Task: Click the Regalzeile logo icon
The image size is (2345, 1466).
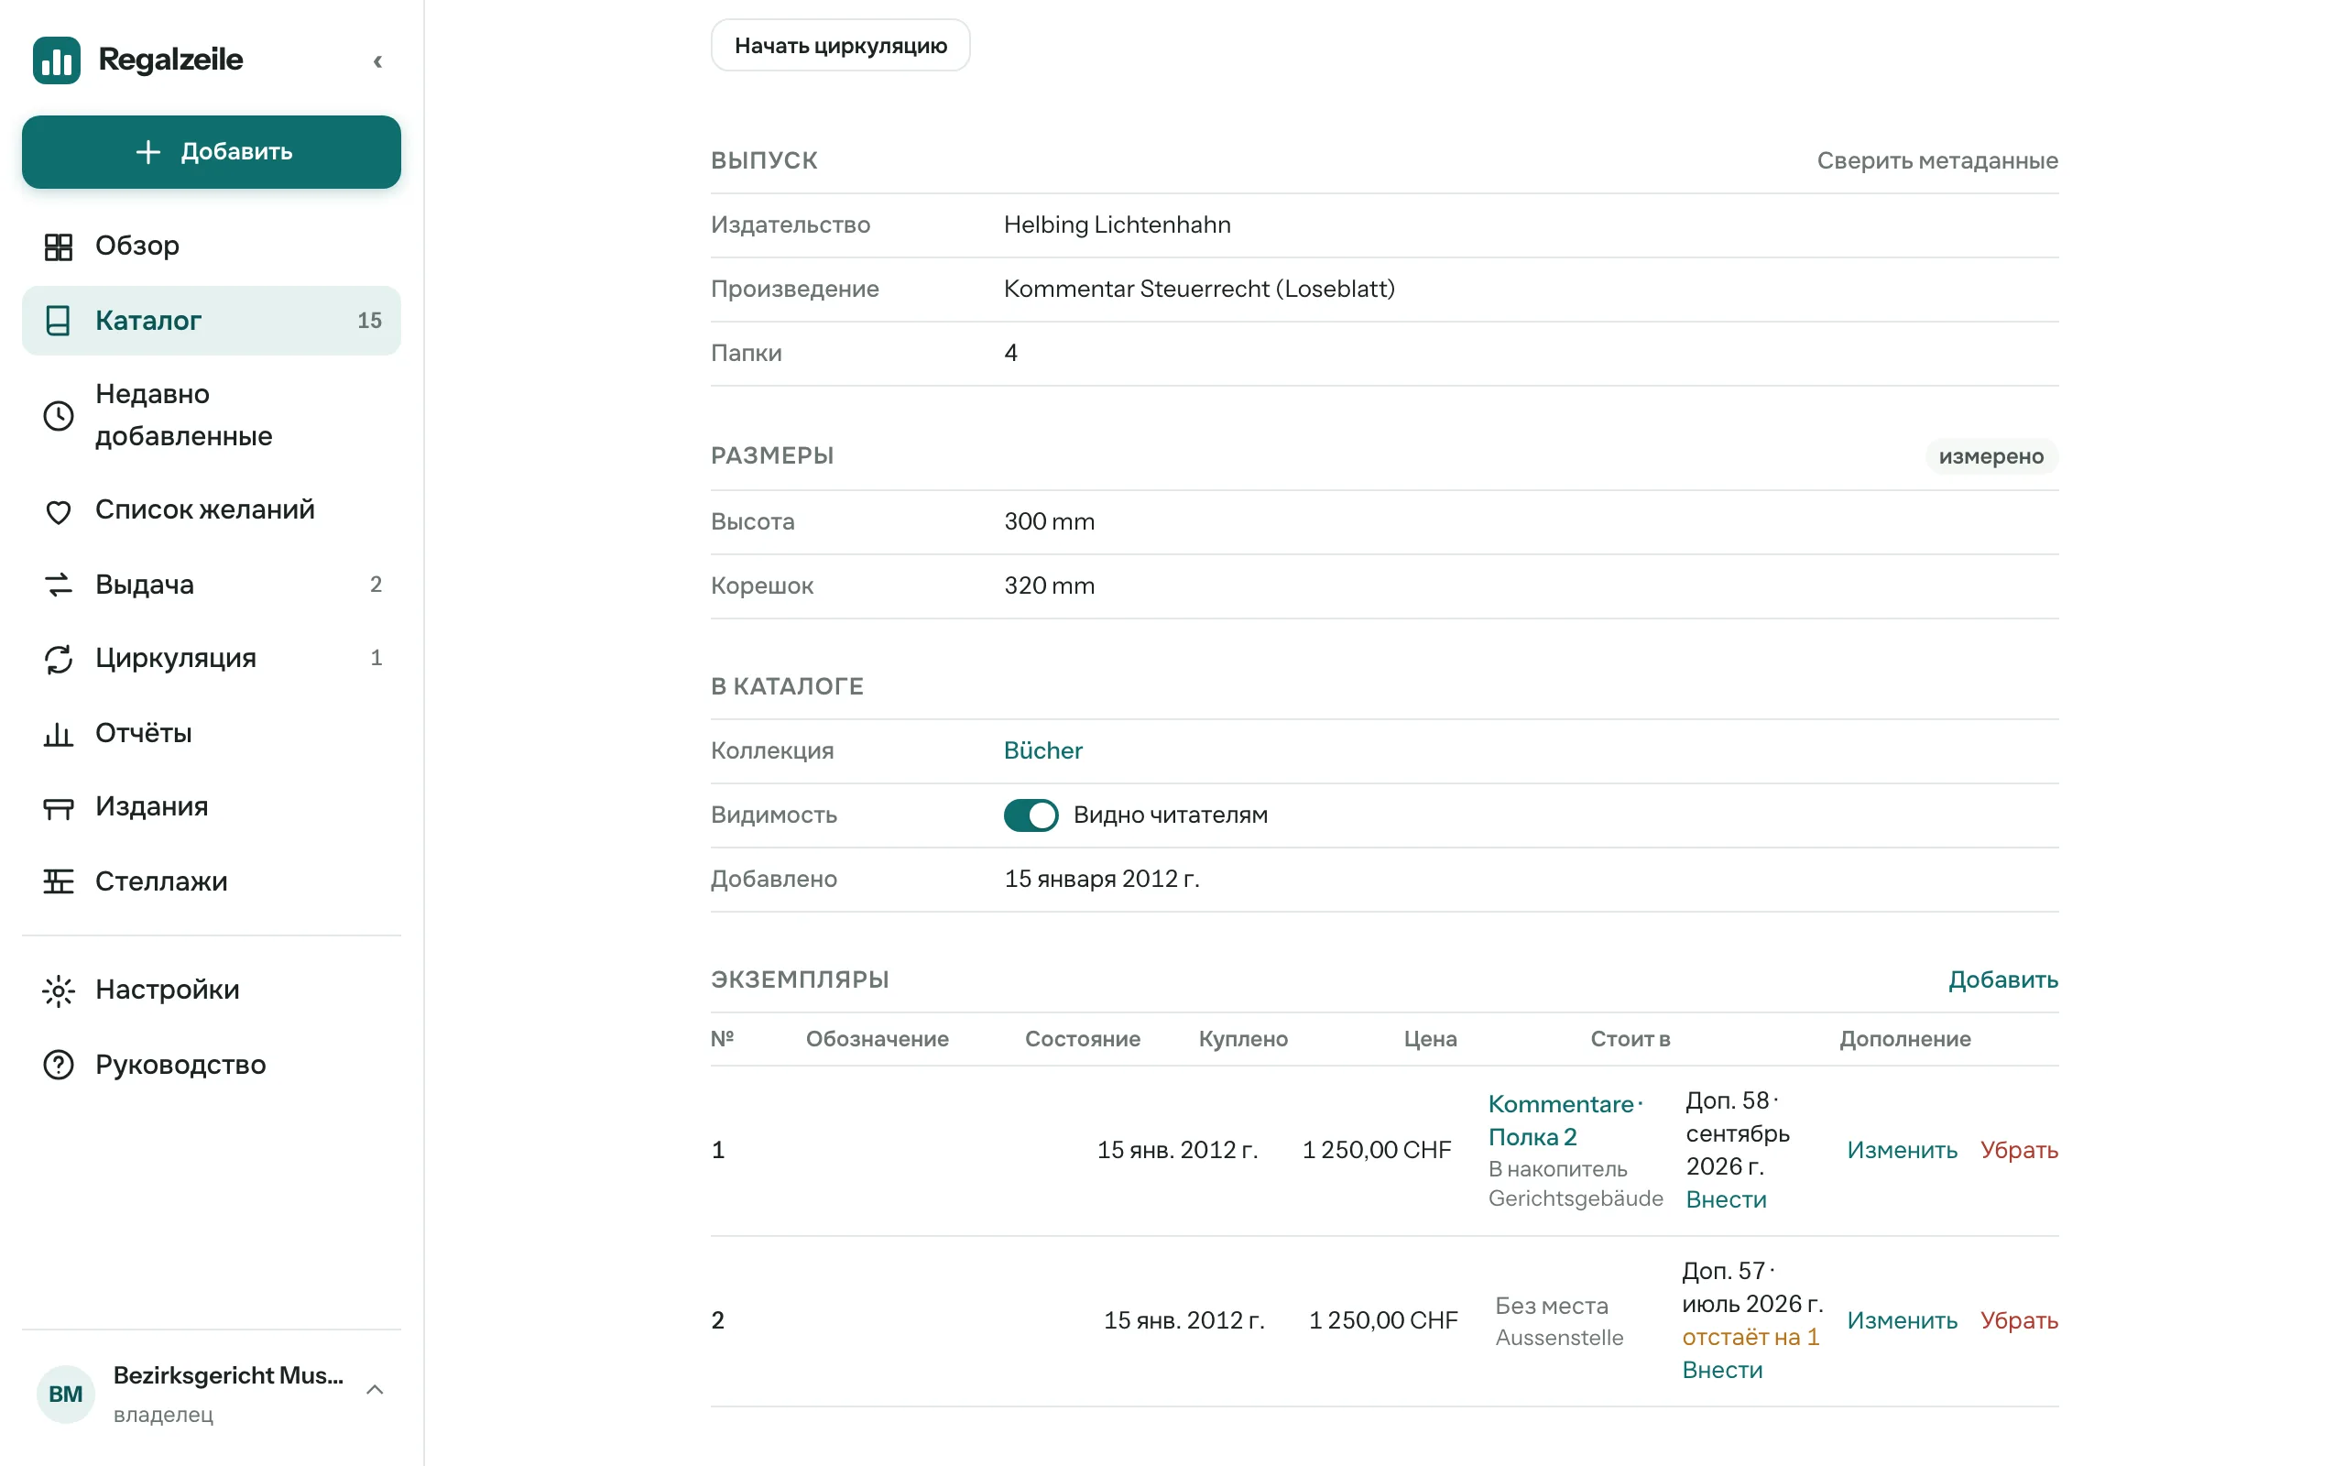Action: pos(56,60)
